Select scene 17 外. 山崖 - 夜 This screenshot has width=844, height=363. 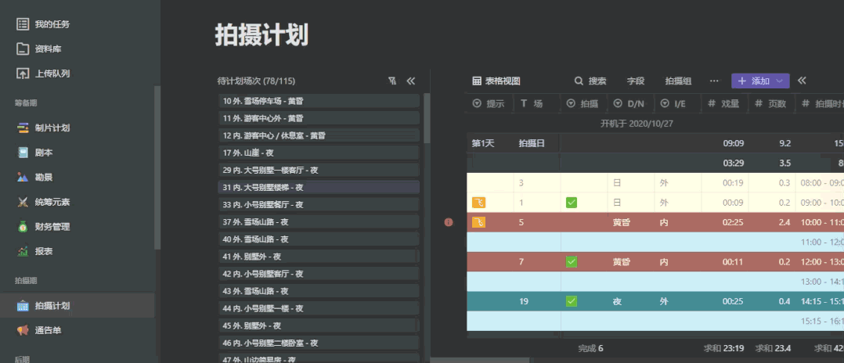(319, 153)
